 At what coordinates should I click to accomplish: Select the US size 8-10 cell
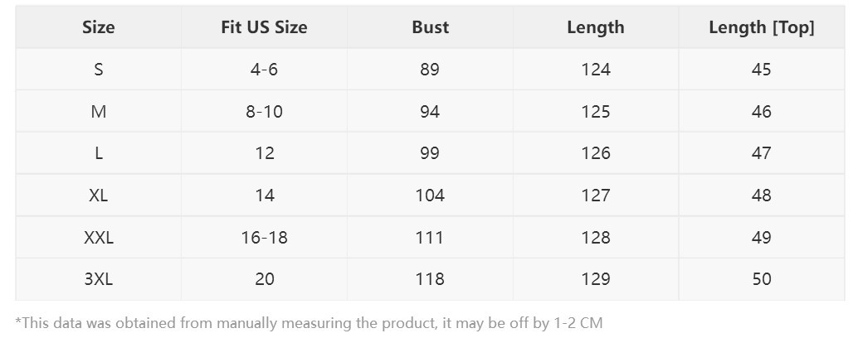pyautogui.click(x=264, y=112)
